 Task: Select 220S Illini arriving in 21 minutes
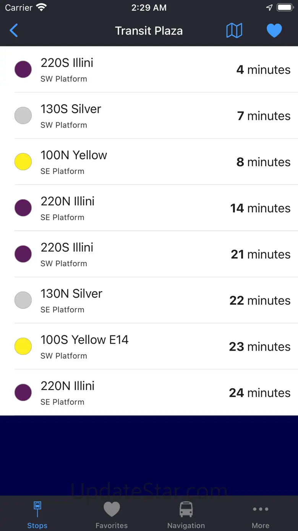[x=149, y=254]
